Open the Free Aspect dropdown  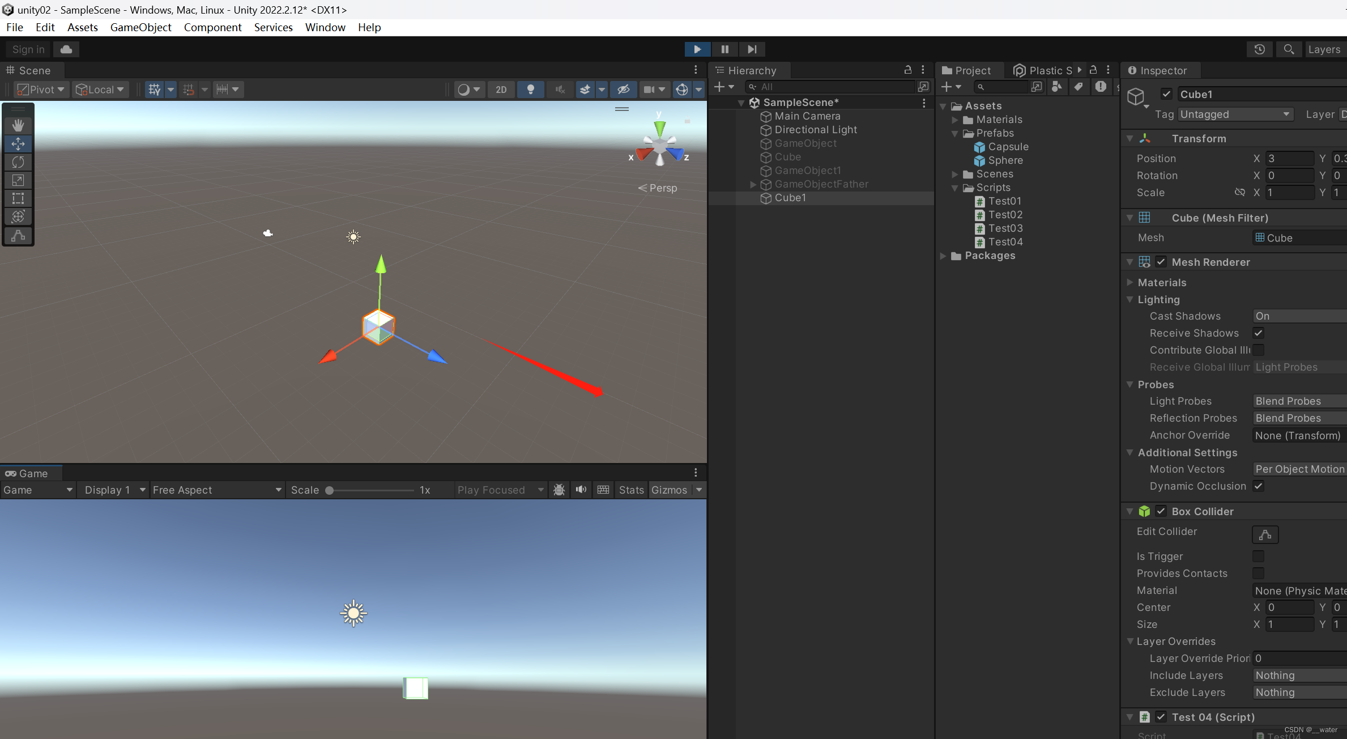click(217, 490)
